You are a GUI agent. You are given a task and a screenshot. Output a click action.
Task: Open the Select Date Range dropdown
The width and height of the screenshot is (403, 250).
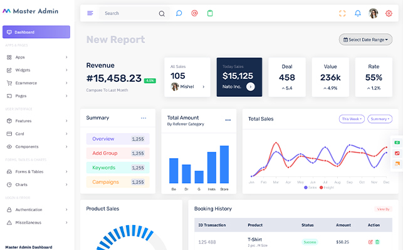click(x=365, y=39)
